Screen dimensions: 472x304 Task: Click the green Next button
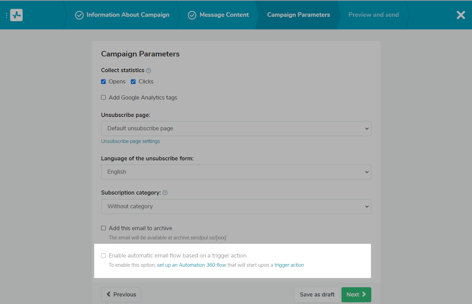(356, 294)
